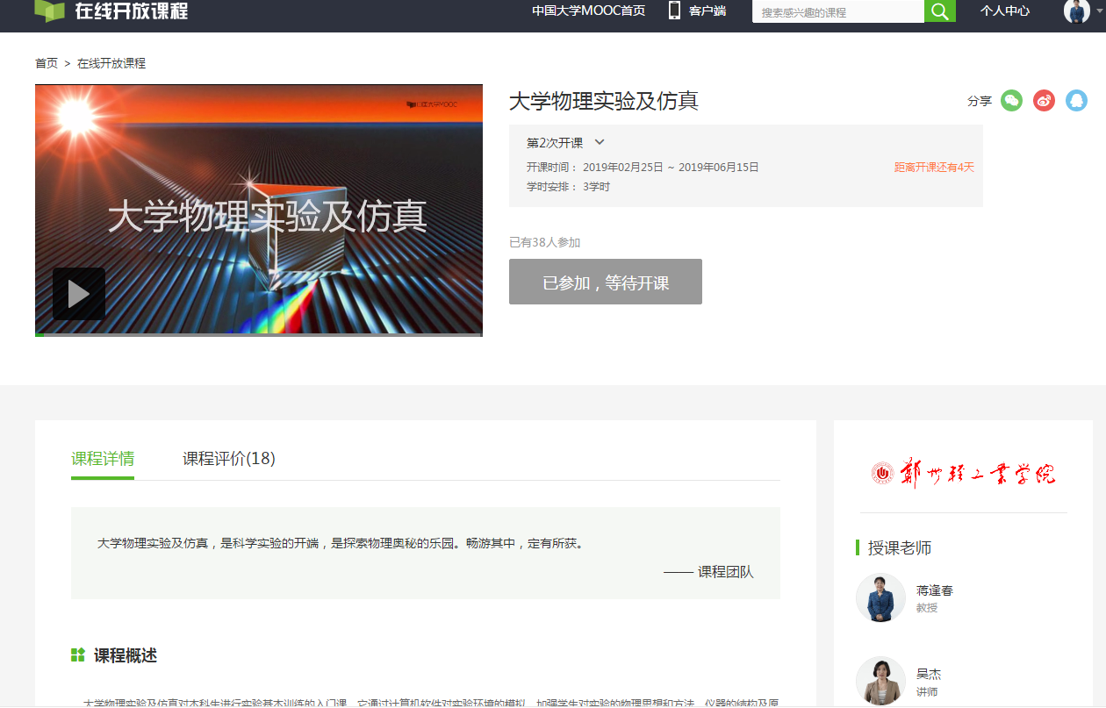Open 中国大学MOOC首页 link
Image resolution: width=1106 pixels, height=708 pixels.
pos(588,11)
